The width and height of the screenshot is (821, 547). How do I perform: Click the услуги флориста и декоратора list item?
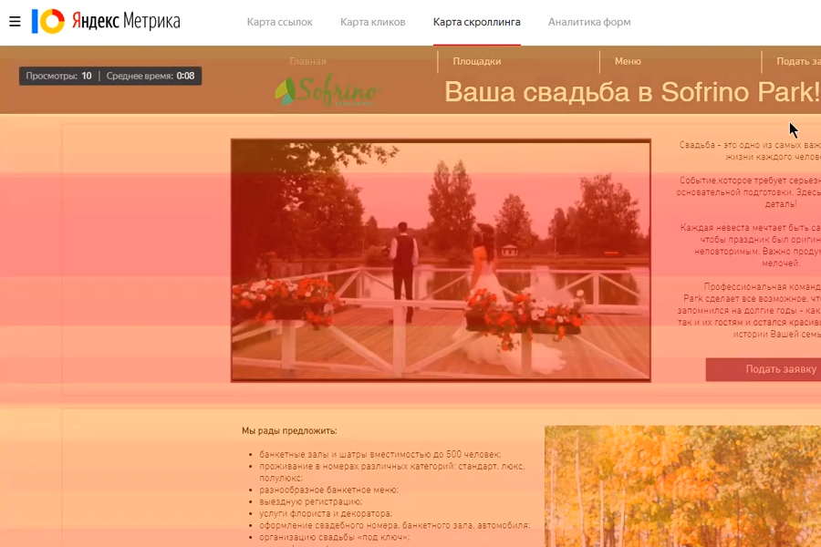coord(324,513)
